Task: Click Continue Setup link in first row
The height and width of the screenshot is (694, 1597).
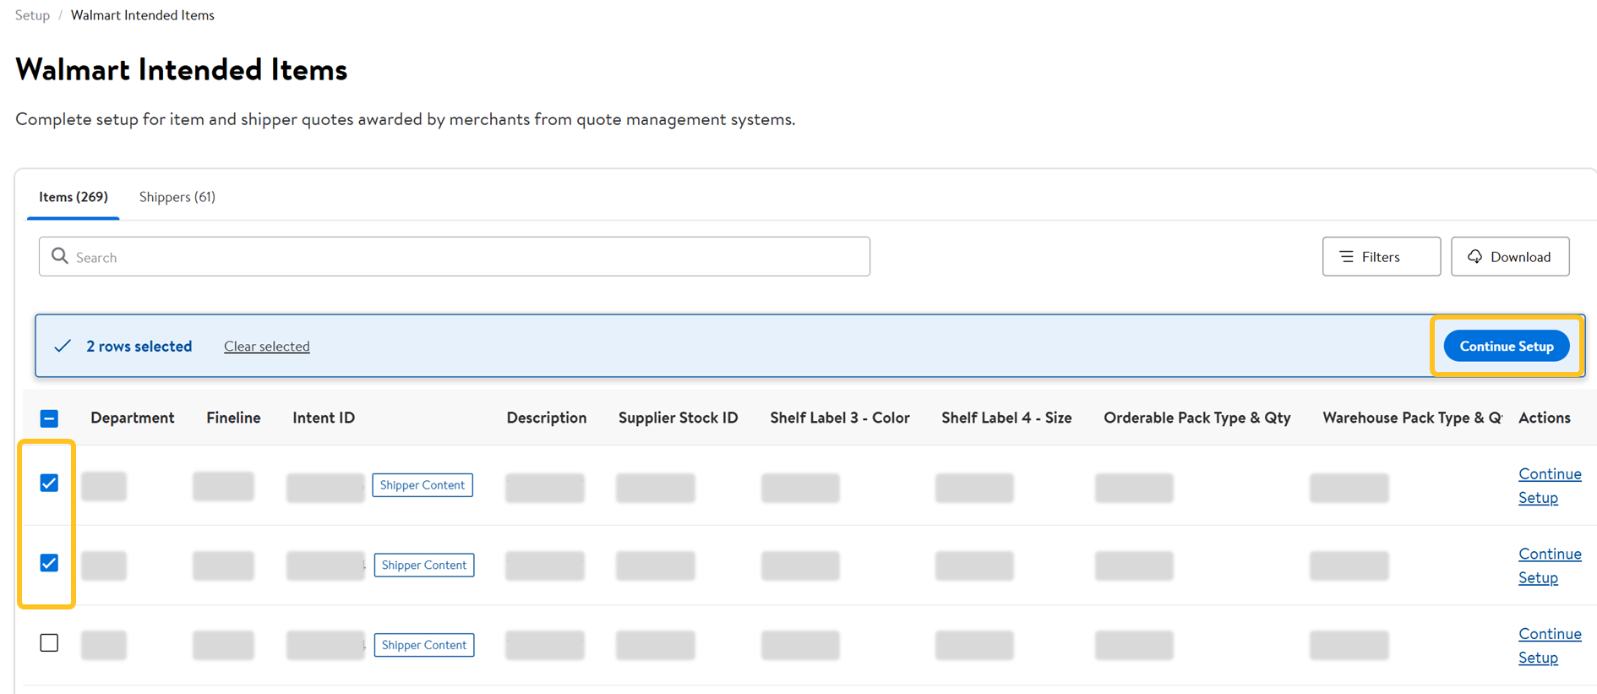Action: (1550, 485)
